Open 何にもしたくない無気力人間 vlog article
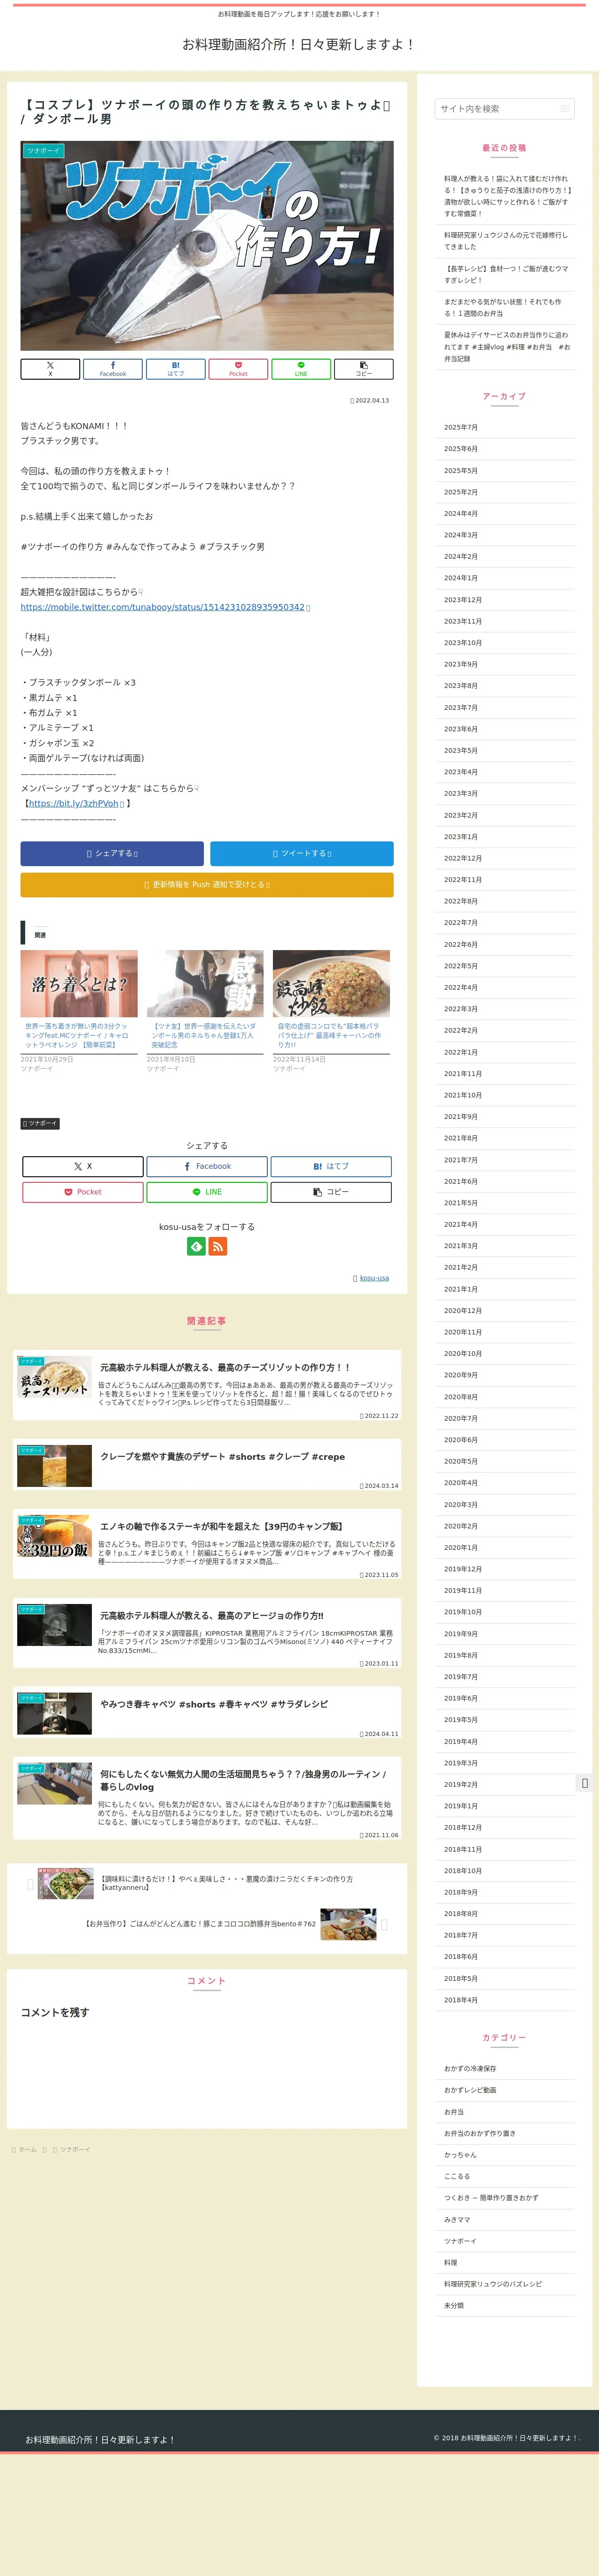Image resolution: width=599 pixels, height=2576 pixels. point(207,1798)
